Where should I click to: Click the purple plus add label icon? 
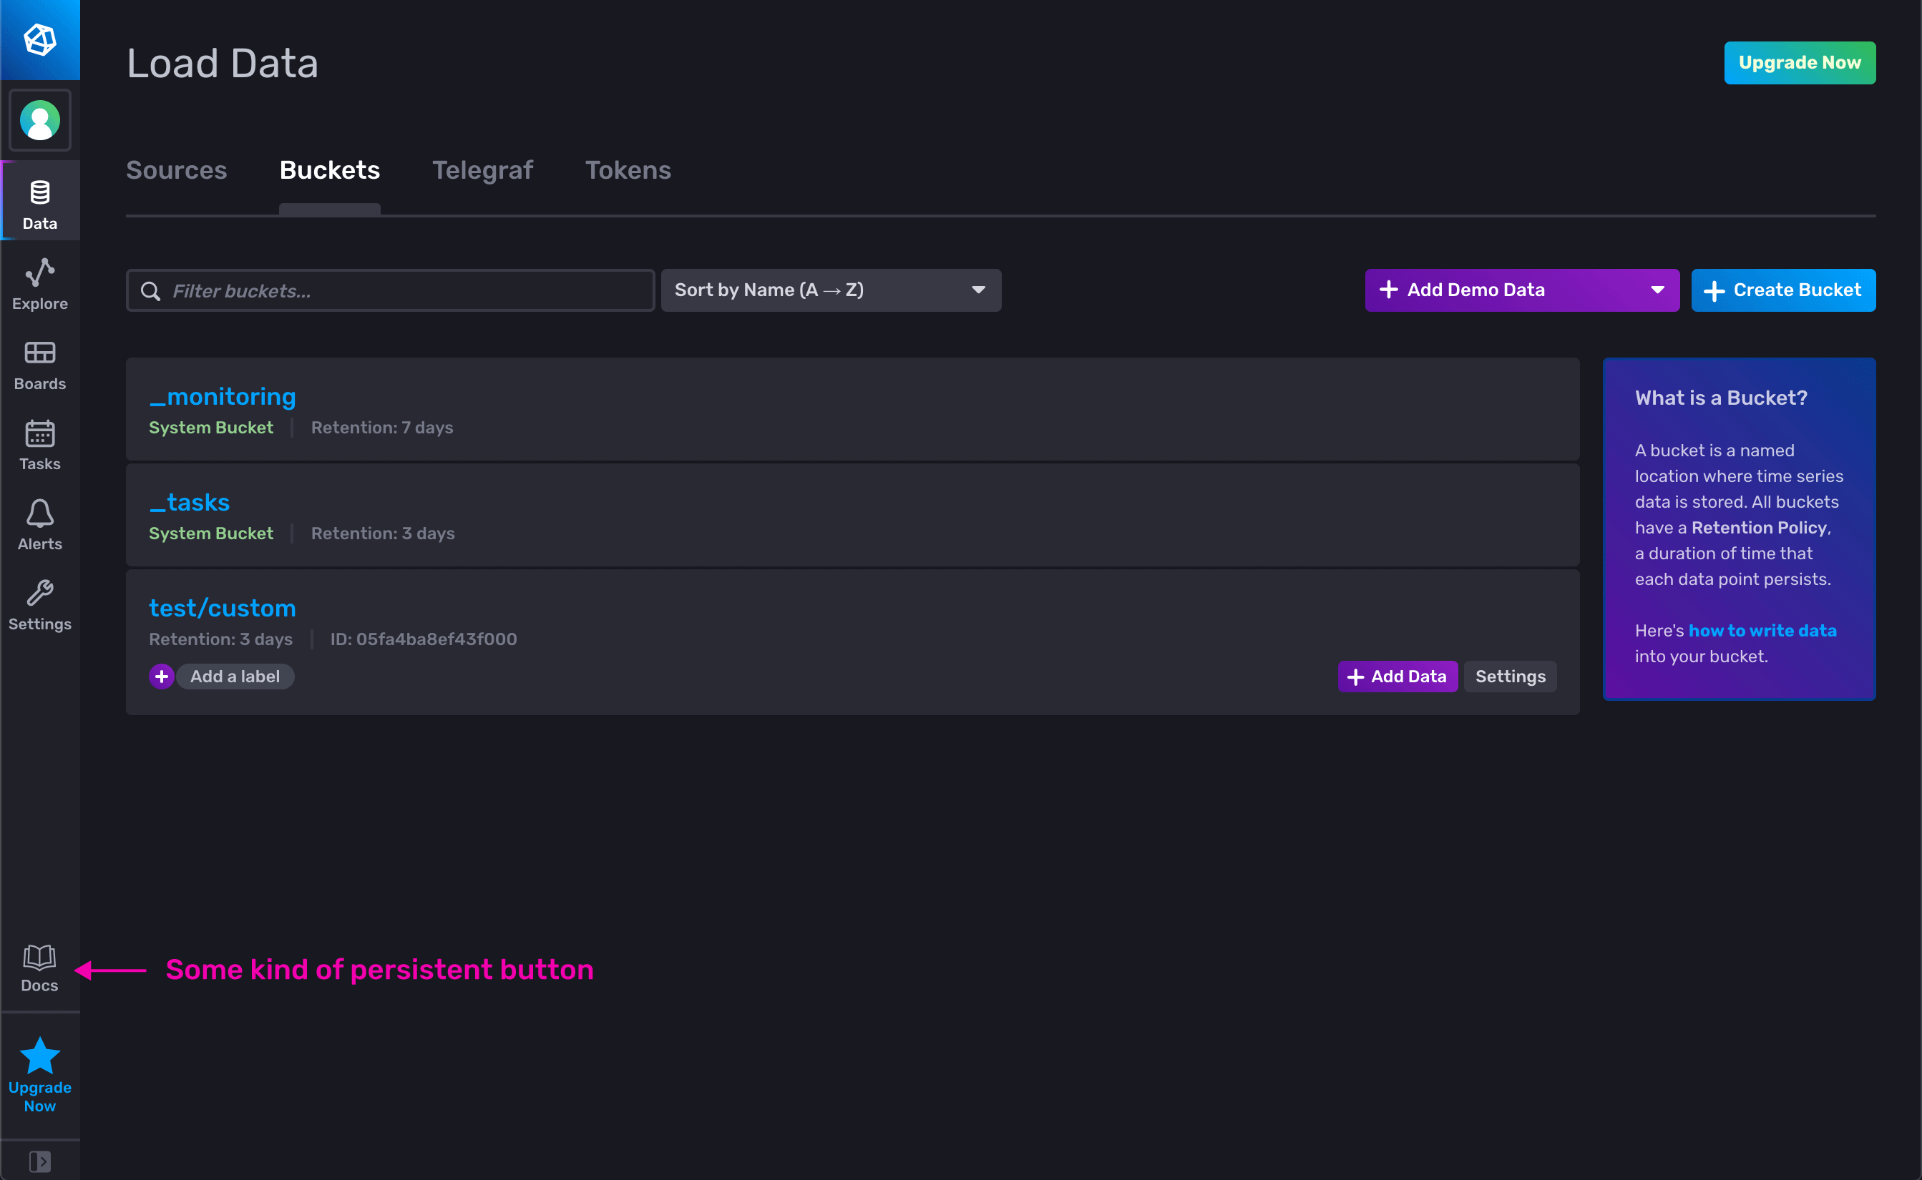coord(162,677)
